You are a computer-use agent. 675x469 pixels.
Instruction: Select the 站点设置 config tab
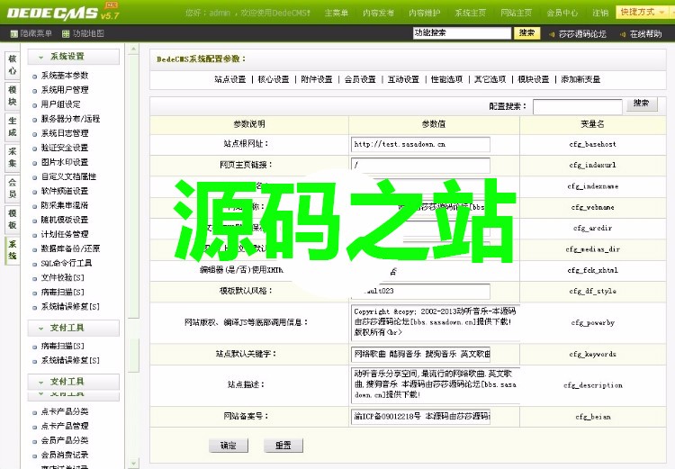coord(230,79)
